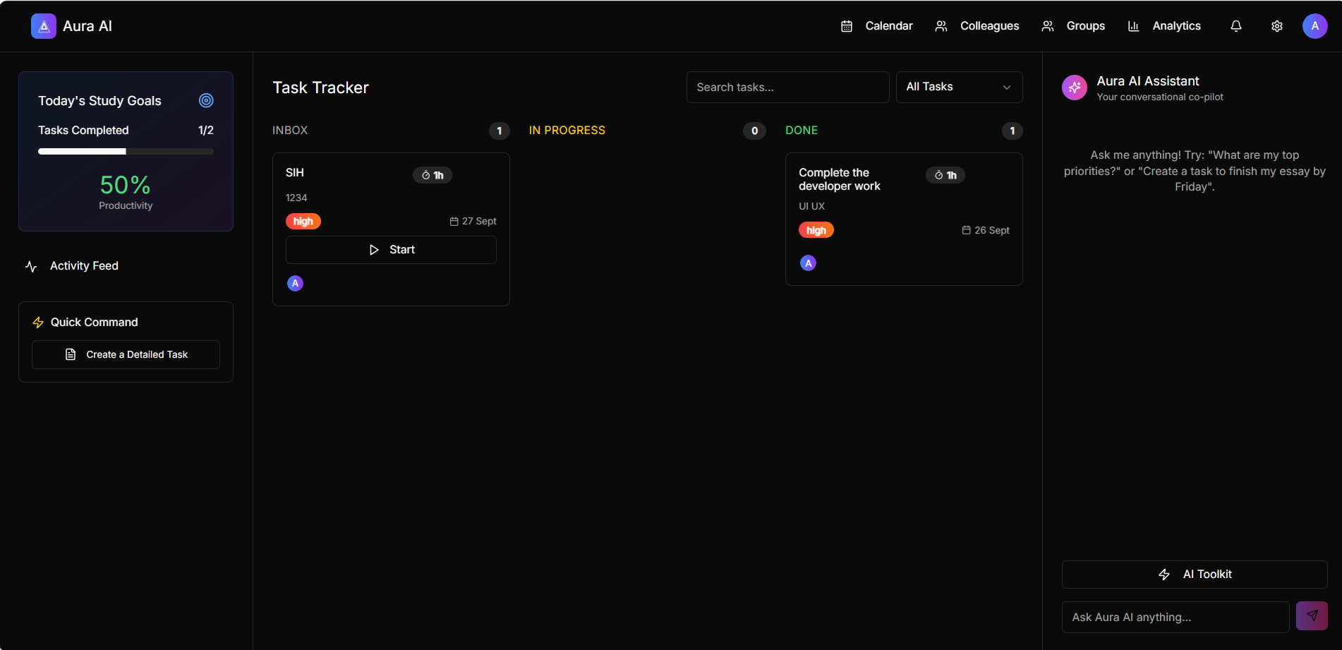Viewport: 1342px width, 650px height.
Task: Expand the DONE column counter badge
Action: click(1012, 131)
